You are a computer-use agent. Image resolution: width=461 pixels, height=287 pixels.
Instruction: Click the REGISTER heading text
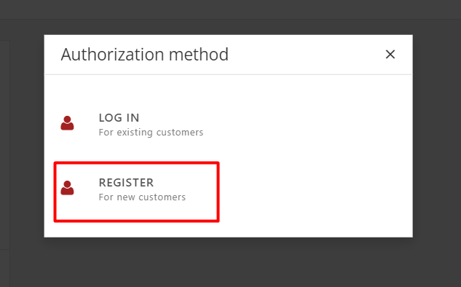tap(126, 183)
